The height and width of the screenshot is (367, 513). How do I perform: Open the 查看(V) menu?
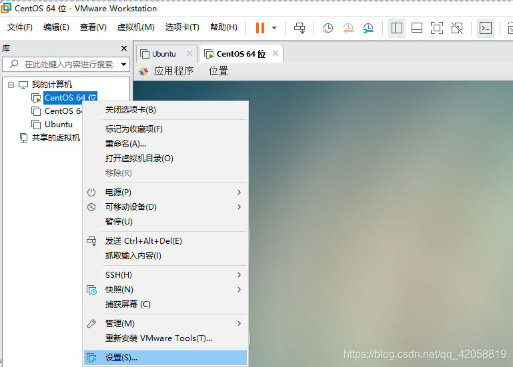click(x=93, y=27)
